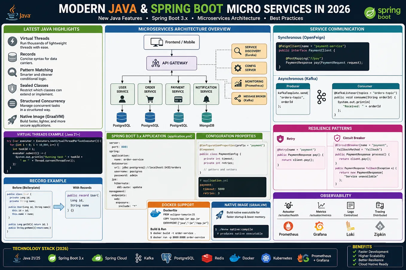Select the Grafana swirl icon in Observability

tap(319, 226)
